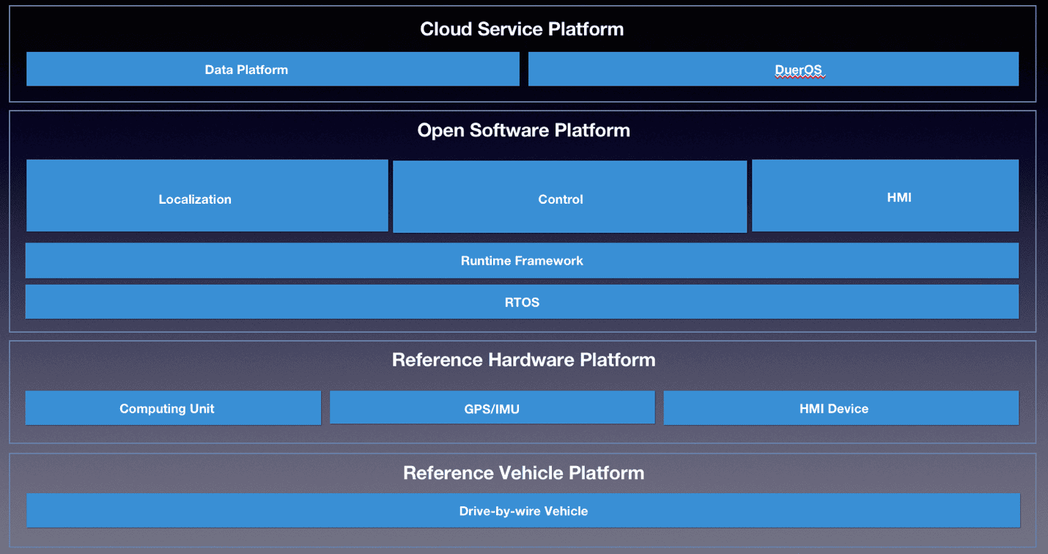This screenshot has height=554, width=1048.
Task: Click the Cloud Service Platform header
Action: tap(522, 29)
